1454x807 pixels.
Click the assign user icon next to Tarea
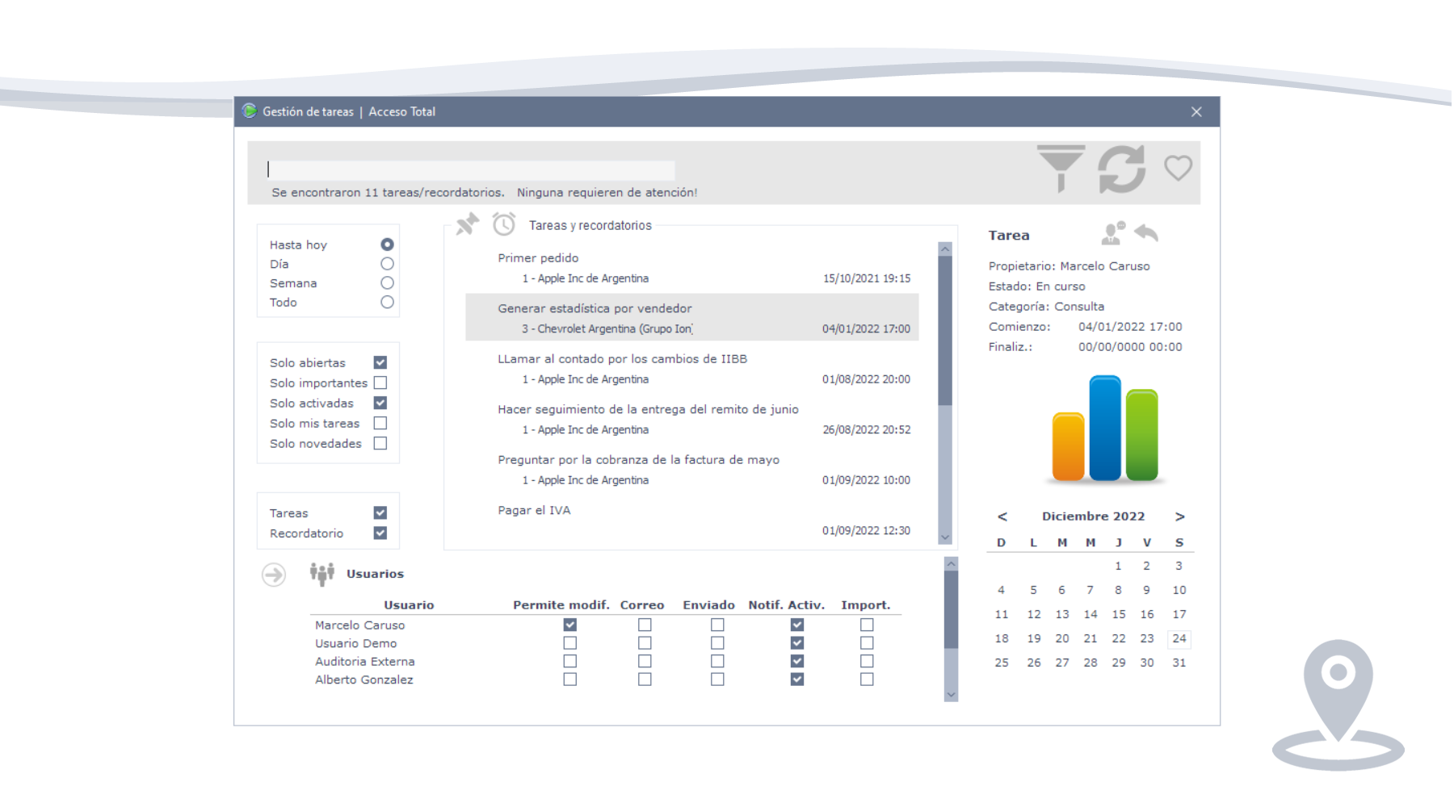click(1113, 233)
